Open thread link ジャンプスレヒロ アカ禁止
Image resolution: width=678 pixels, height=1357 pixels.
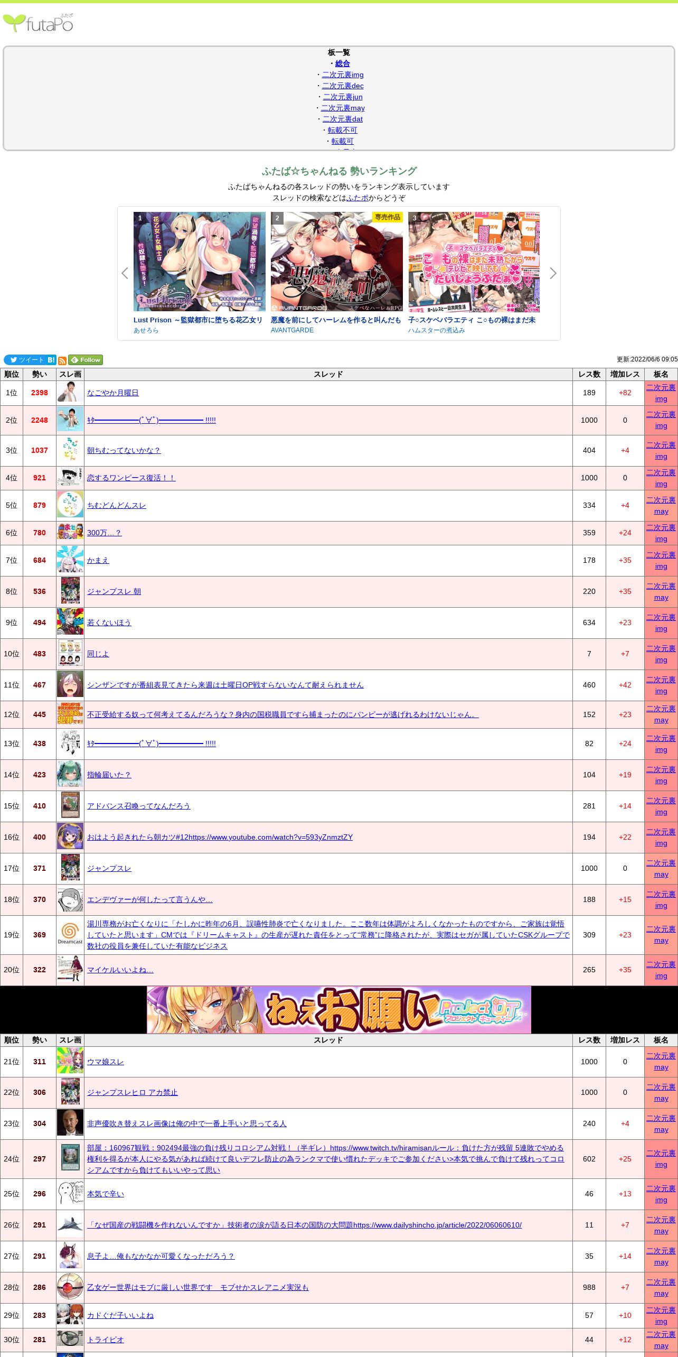[133, 1092]
